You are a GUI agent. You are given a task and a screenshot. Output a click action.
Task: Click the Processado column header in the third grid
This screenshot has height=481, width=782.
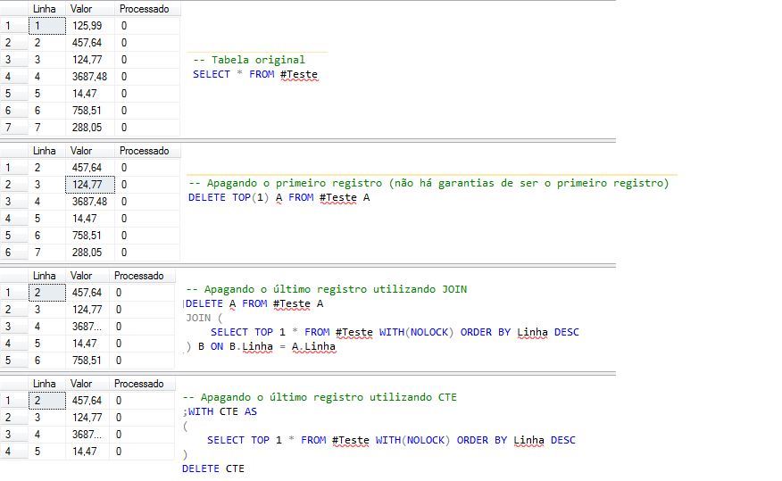coord(139,276)
